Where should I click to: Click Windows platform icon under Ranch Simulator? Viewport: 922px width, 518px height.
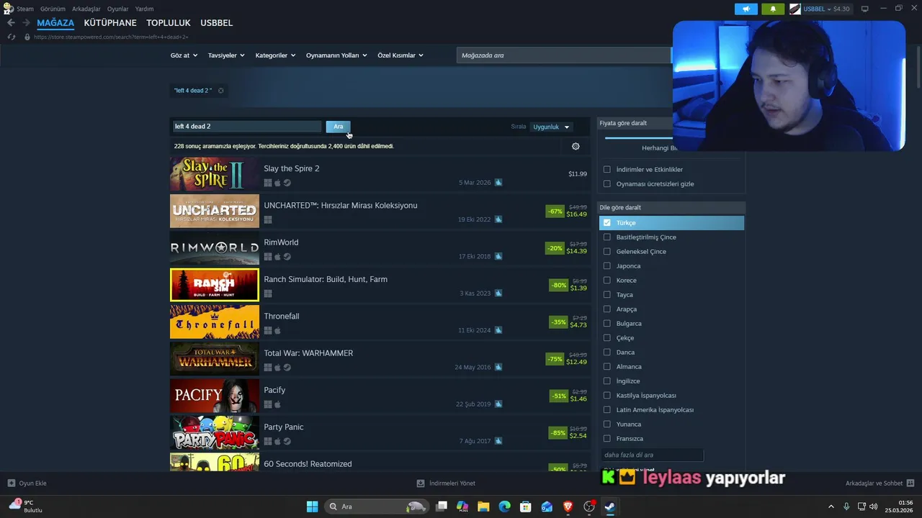click(268, 294)
